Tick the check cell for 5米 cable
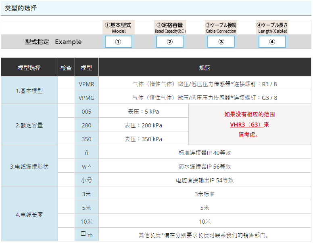313x243 pixels. 66,207
